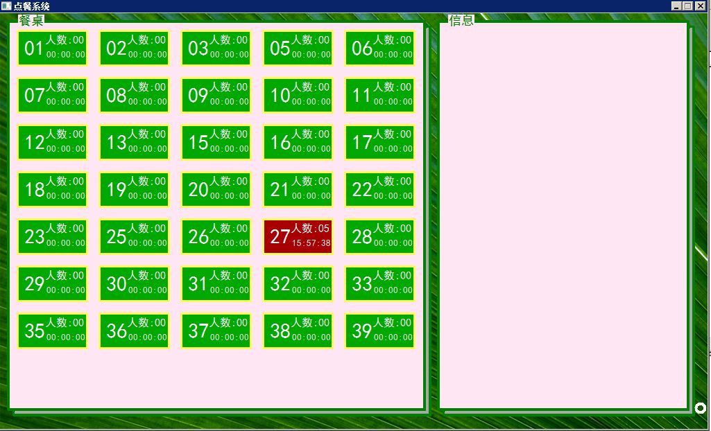Open table 08 tile
This screenshot has width=711, height=431.
135,95
